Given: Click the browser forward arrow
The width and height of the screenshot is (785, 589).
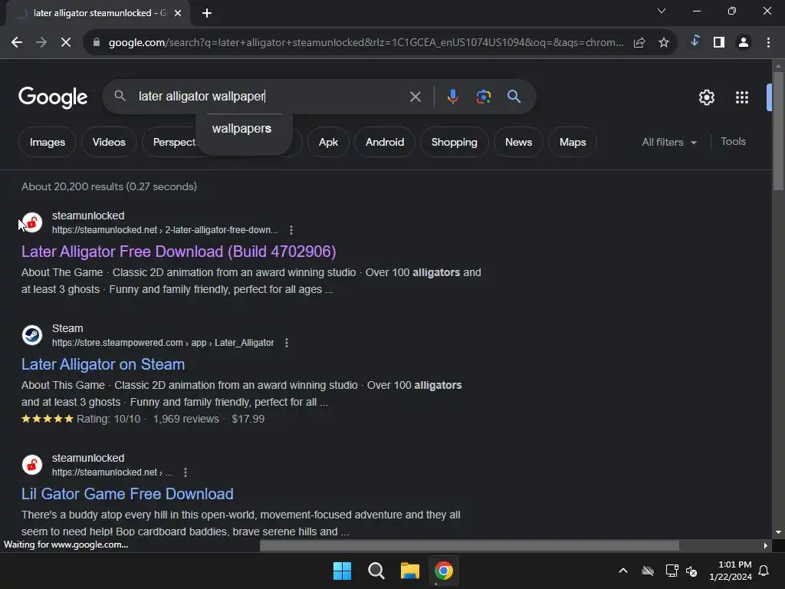Looking at the screenshot, I should [41, 43].
